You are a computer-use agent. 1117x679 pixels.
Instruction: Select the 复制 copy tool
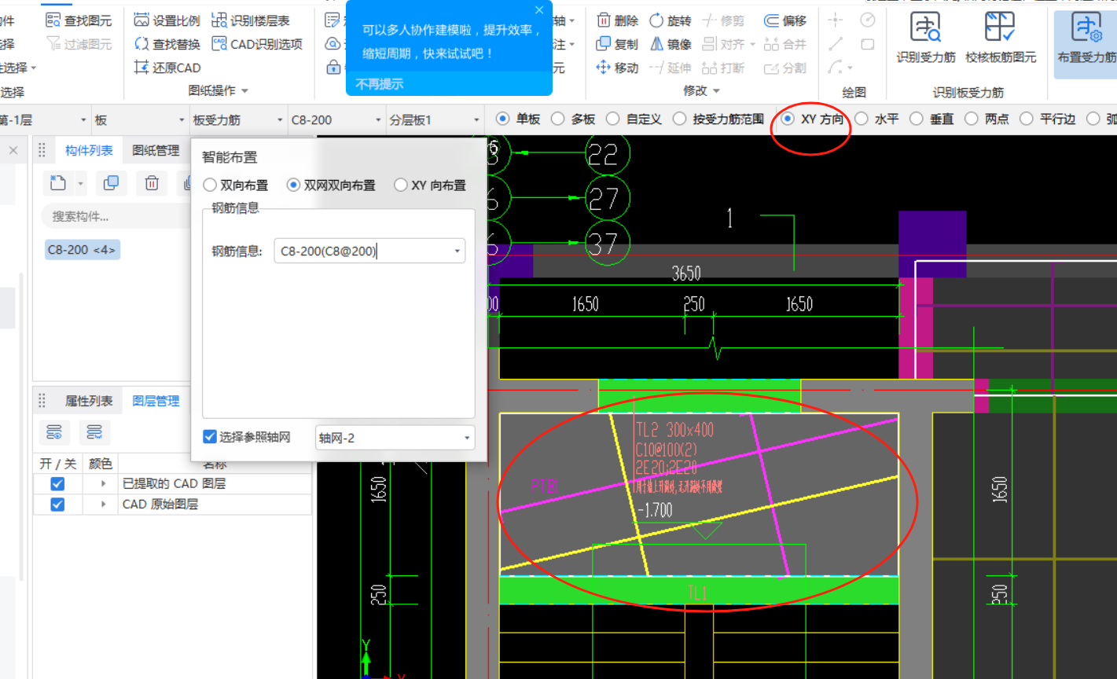tap(618, 44)
